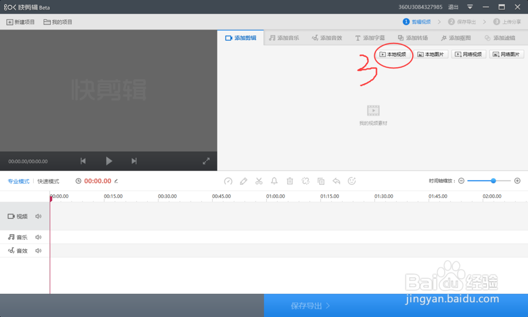The height and width of the screenshot is (317, 528).
Task: Expand the preview to fullscreen
Action: click(x=206, y=161)
